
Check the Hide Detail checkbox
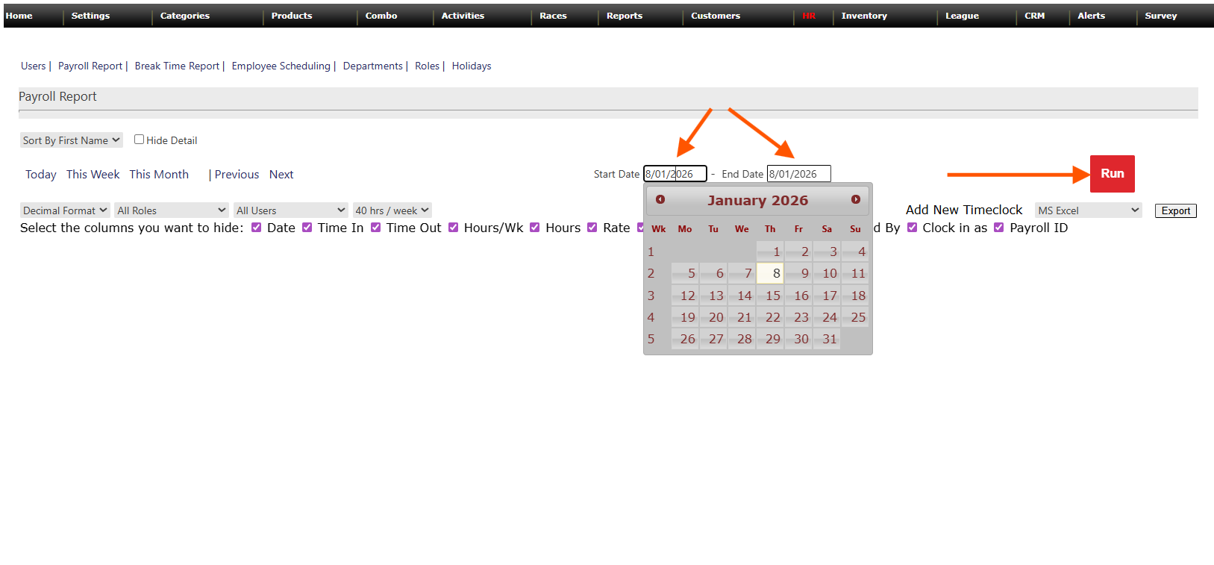tap(139, 140)
